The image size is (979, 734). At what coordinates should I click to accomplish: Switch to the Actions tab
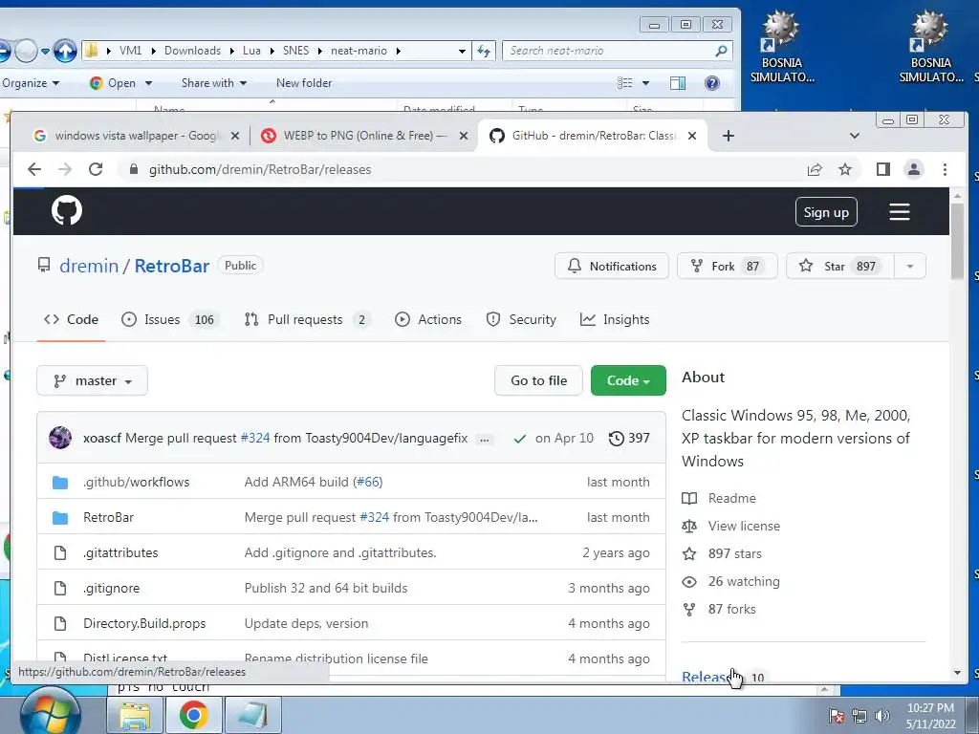428,319
